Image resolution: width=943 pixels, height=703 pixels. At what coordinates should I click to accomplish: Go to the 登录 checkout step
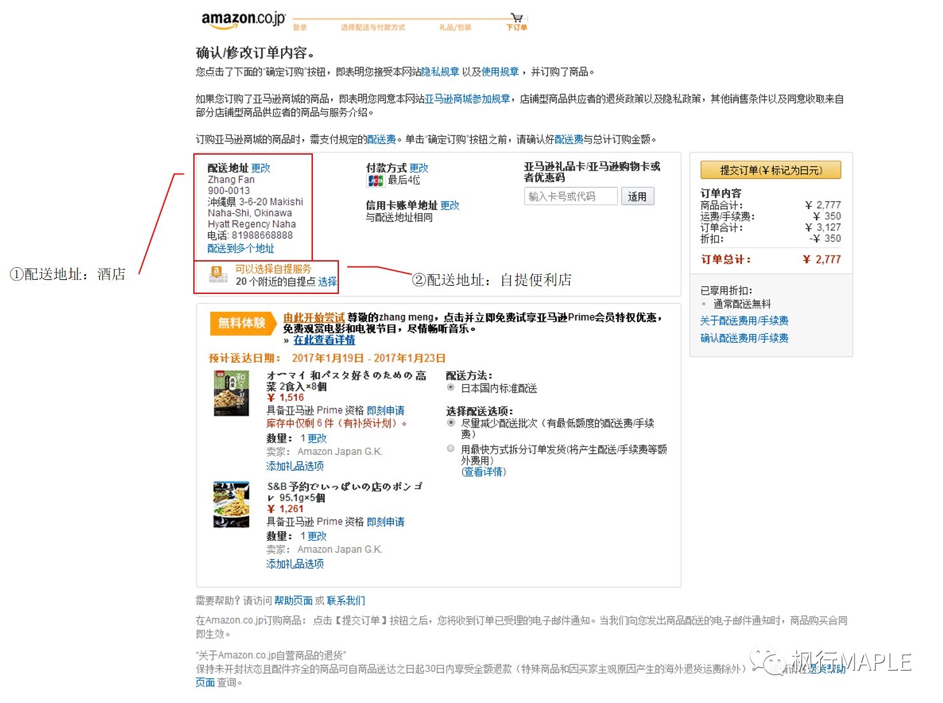tap(299, 27)
